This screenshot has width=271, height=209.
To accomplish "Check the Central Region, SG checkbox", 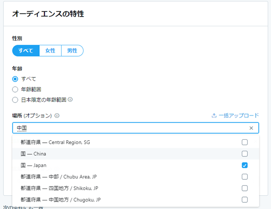I will point(245,142).
